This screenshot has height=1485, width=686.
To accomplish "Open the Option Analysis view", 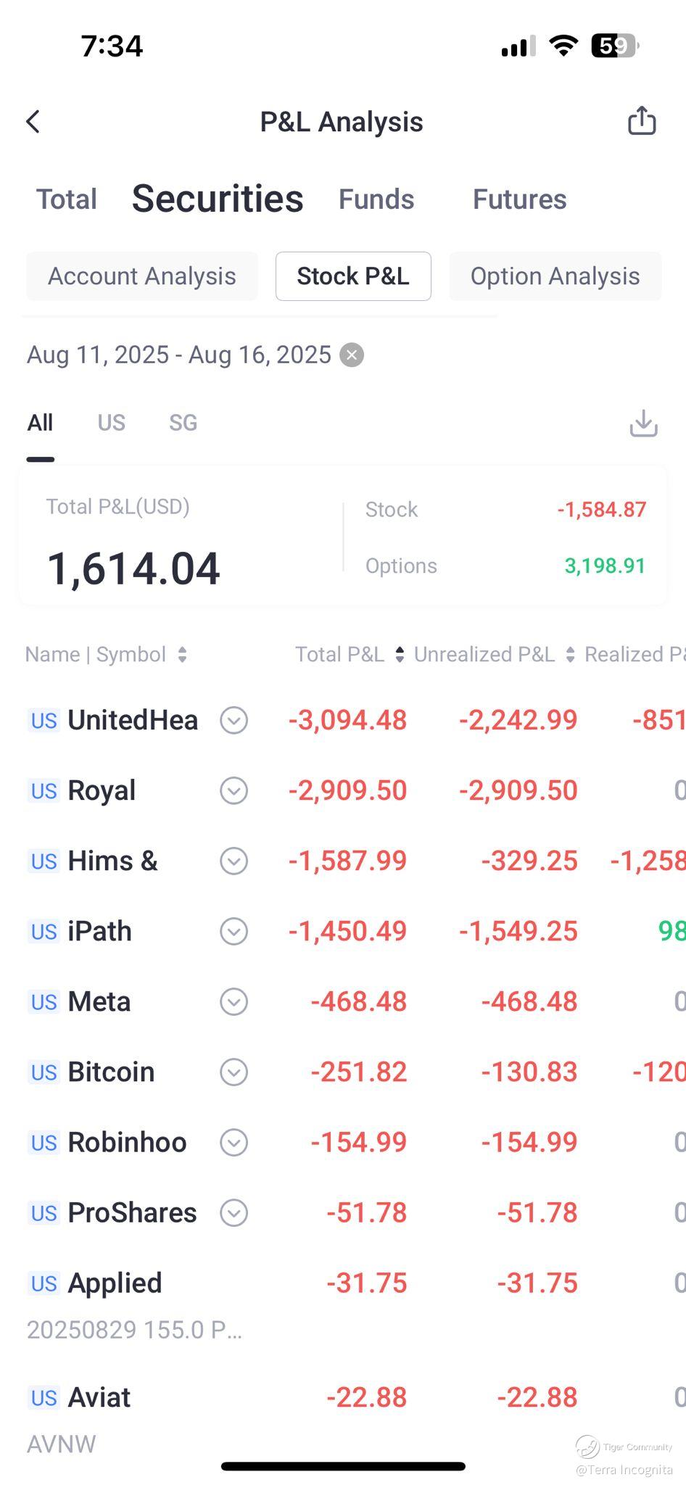I will 555,276.
